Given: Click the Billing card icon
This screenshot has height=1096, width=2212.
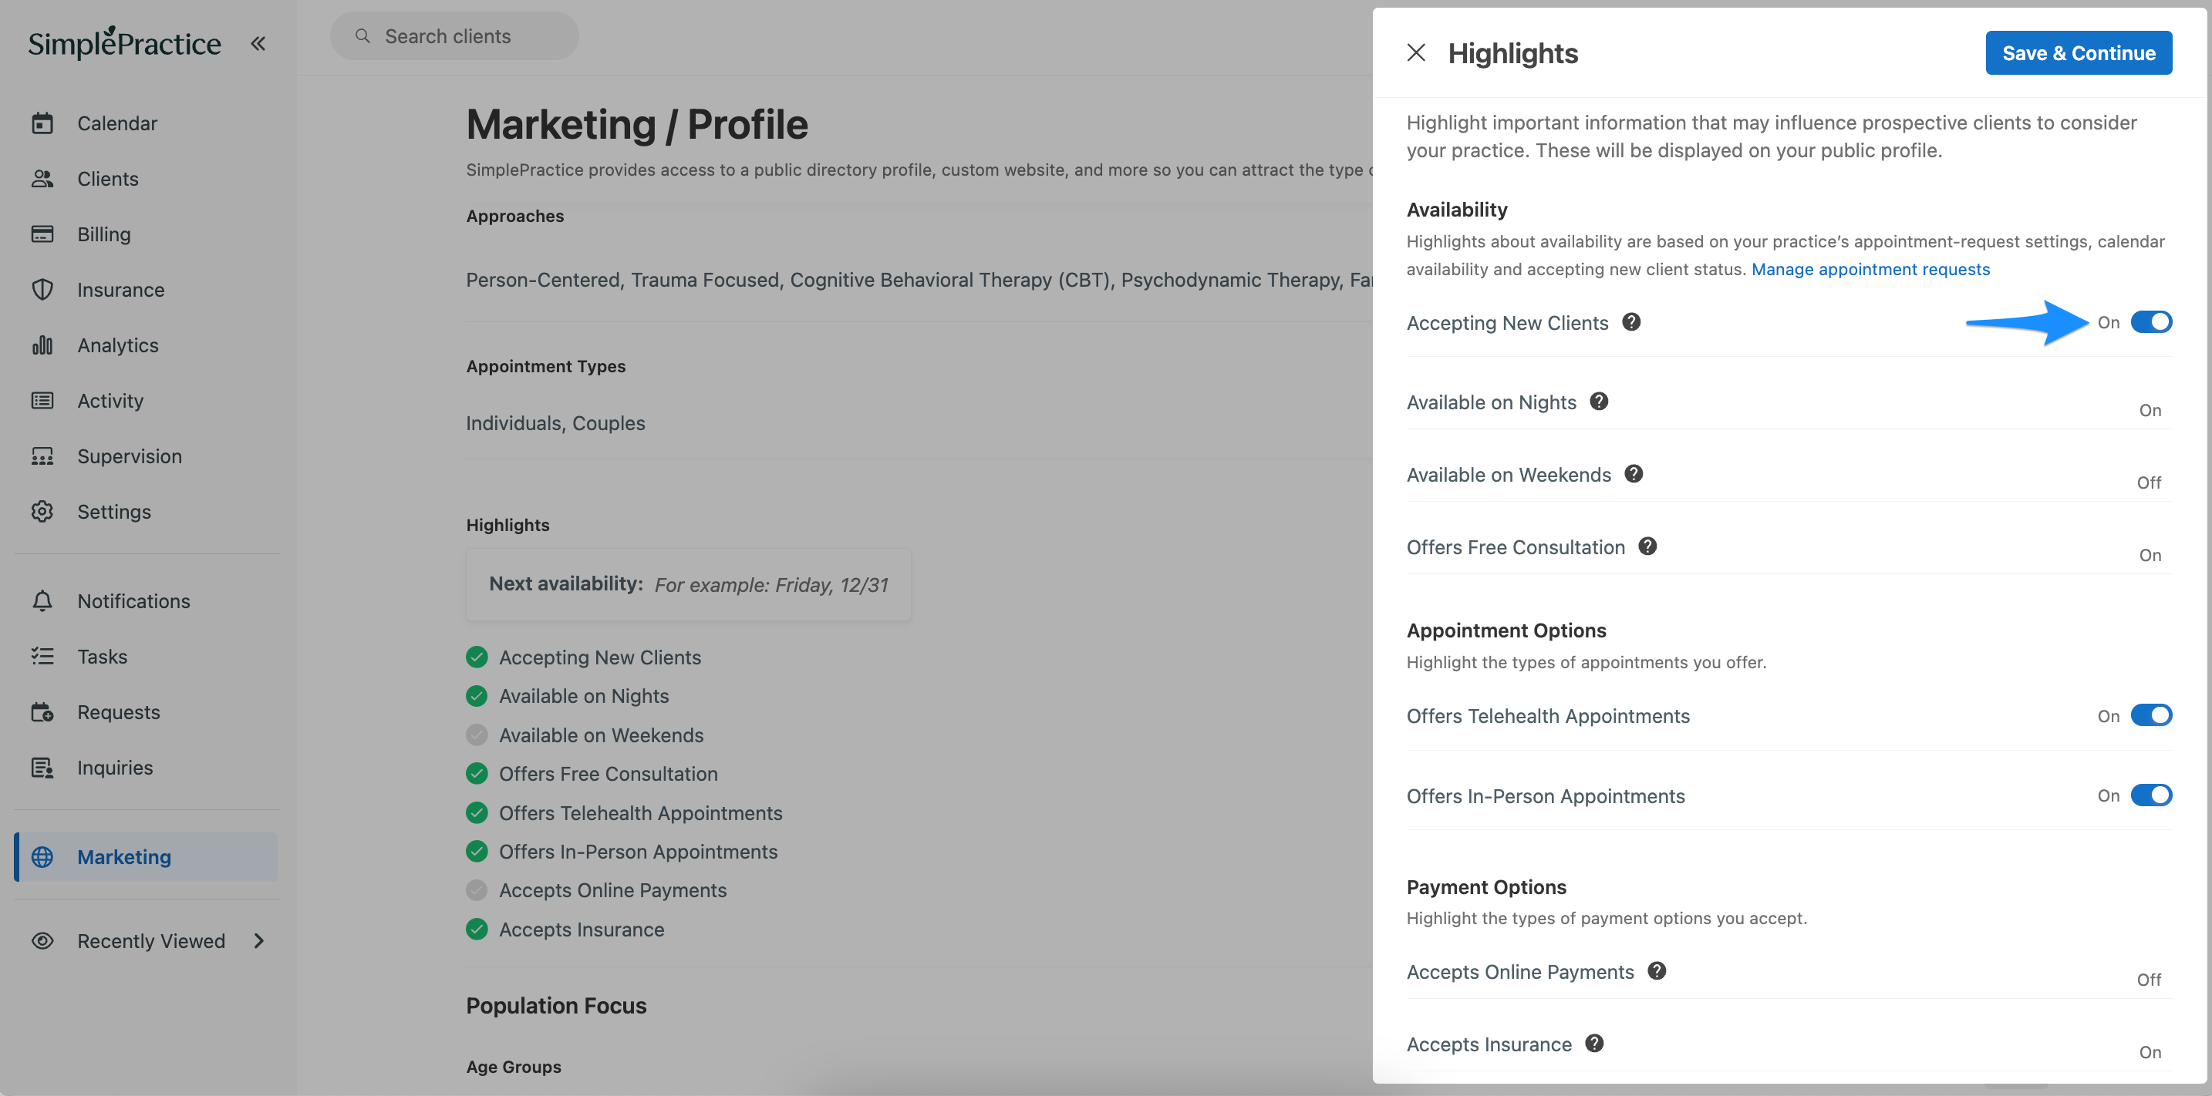Looking at the screenshot, I should pos(42,234).
